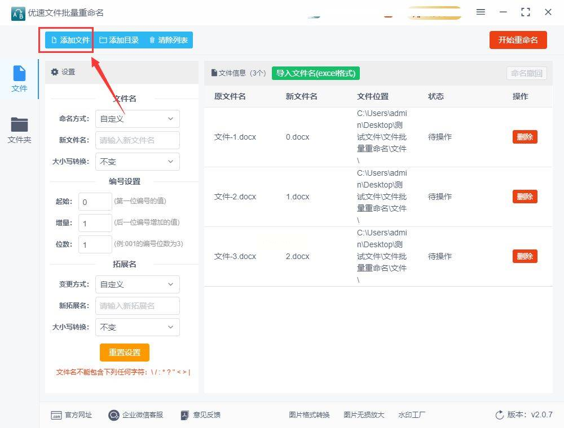Open the hamburger menu in title bar
The width and height of the screenshot is (564, 428).
481,12
